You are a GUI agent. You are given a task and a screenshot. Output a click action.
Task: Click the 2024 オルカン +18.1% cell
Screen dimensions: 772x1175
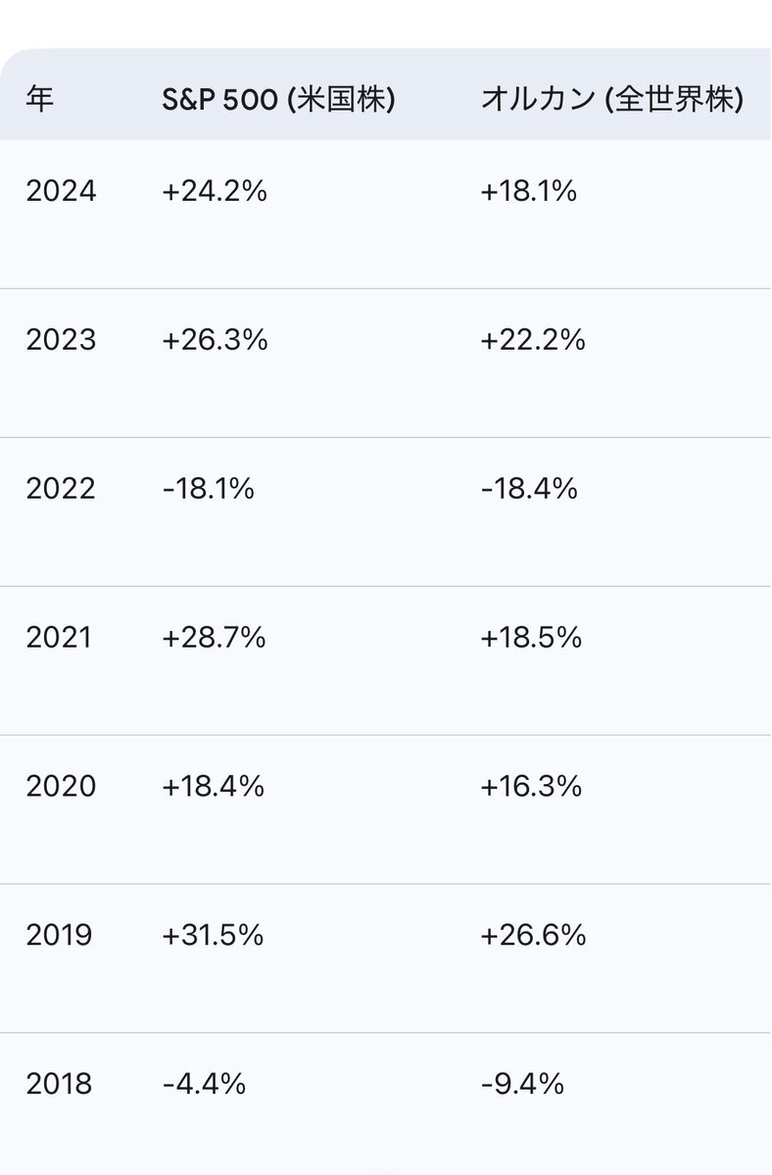coord(528,191)
